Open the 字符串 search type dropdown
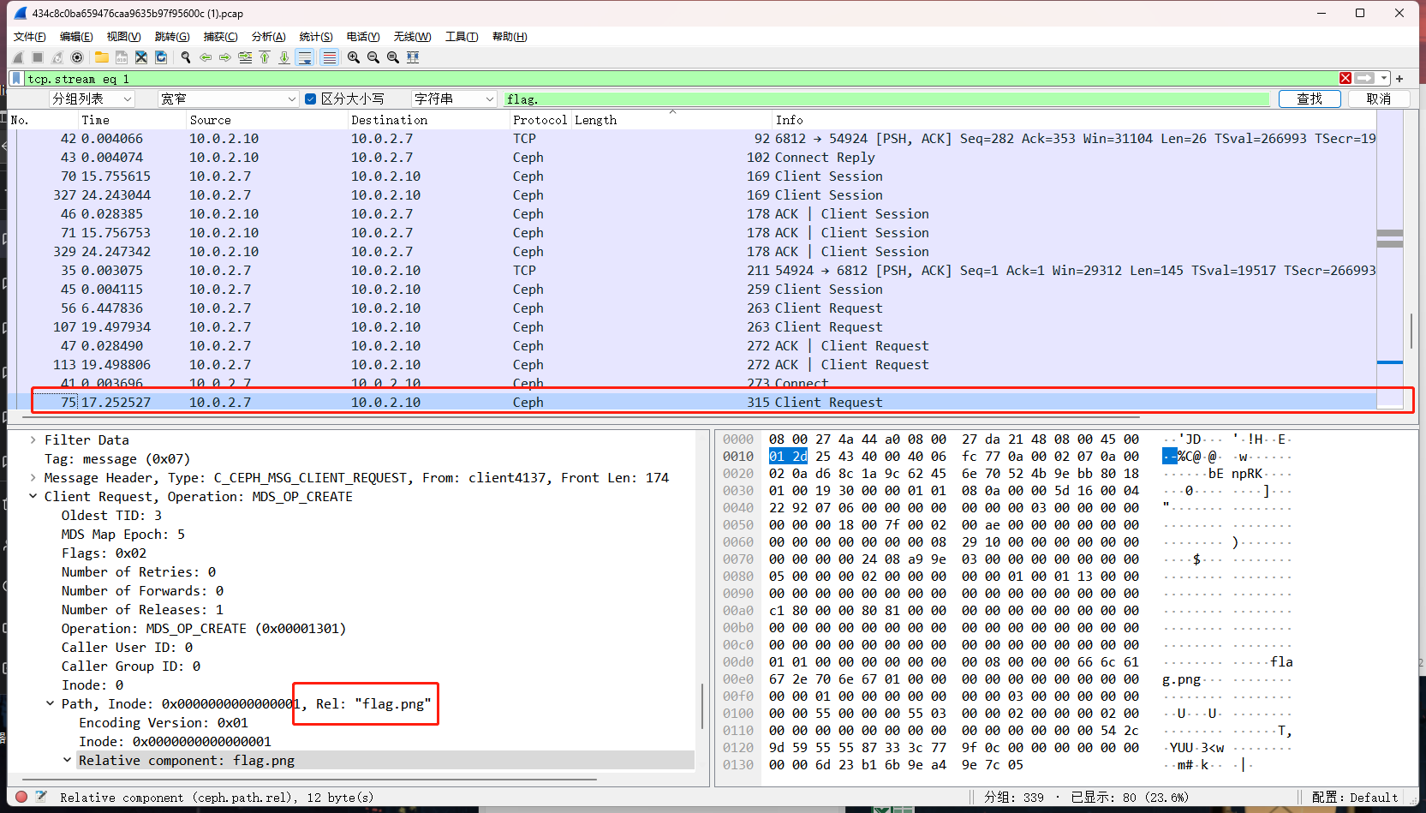1426x813 pixels. (x=453, y=99)
